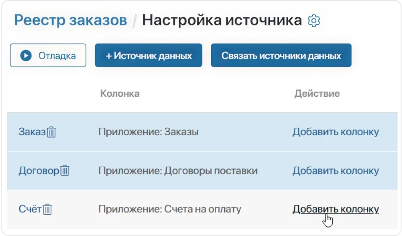Select the Приложение: Счета на оплату cell
The height and width of the screenshot is (236, 402).
tap(169, 209)
